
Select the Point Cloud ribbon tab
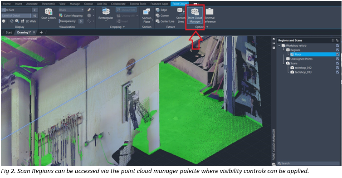(180, 4)
